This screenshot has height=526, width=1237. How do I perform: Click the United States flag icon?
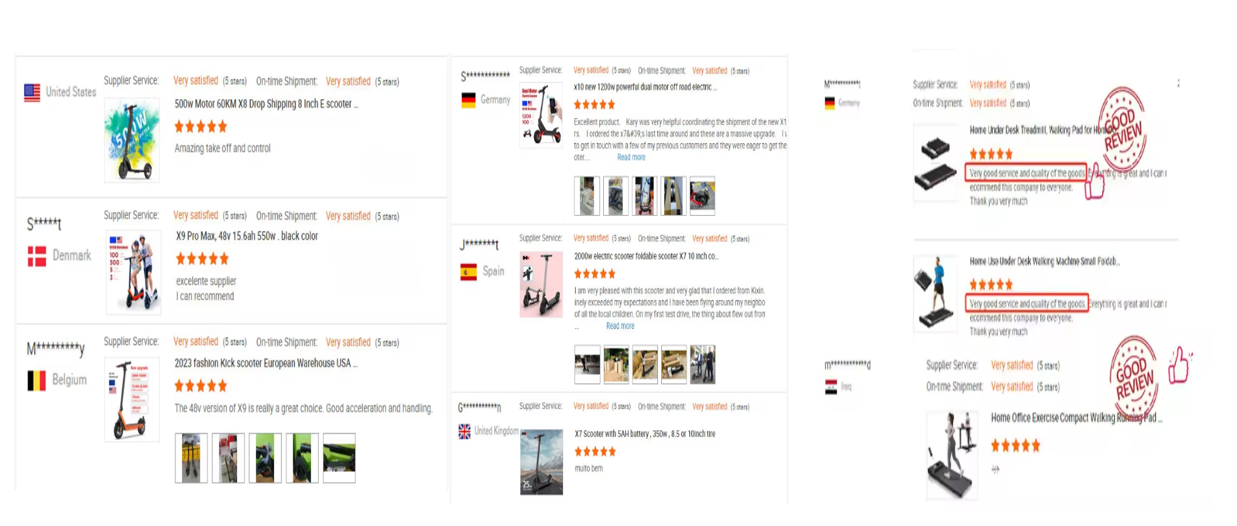[x=32, y=93]
